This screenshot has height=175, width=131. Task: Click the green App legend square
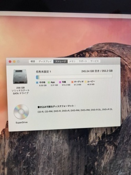[x=49, y=82]
